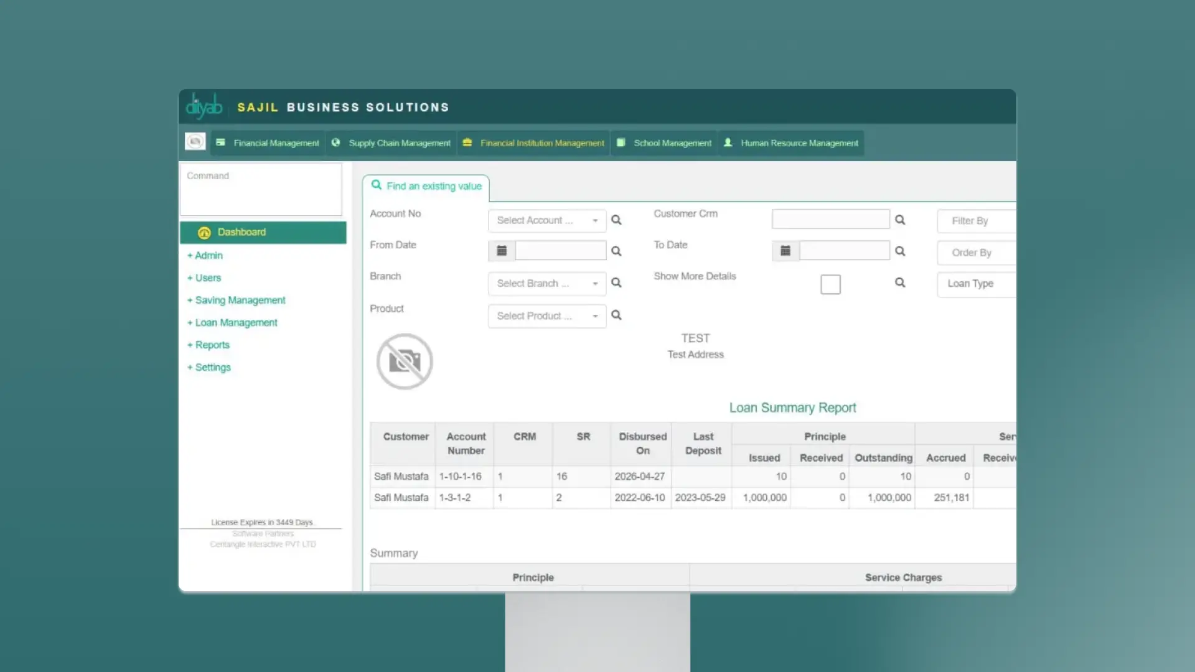The image size is (1195, 672).
Task: Click magnifier icon next to Show More Details
Action: pyautogui.click(x=900, y=282)
